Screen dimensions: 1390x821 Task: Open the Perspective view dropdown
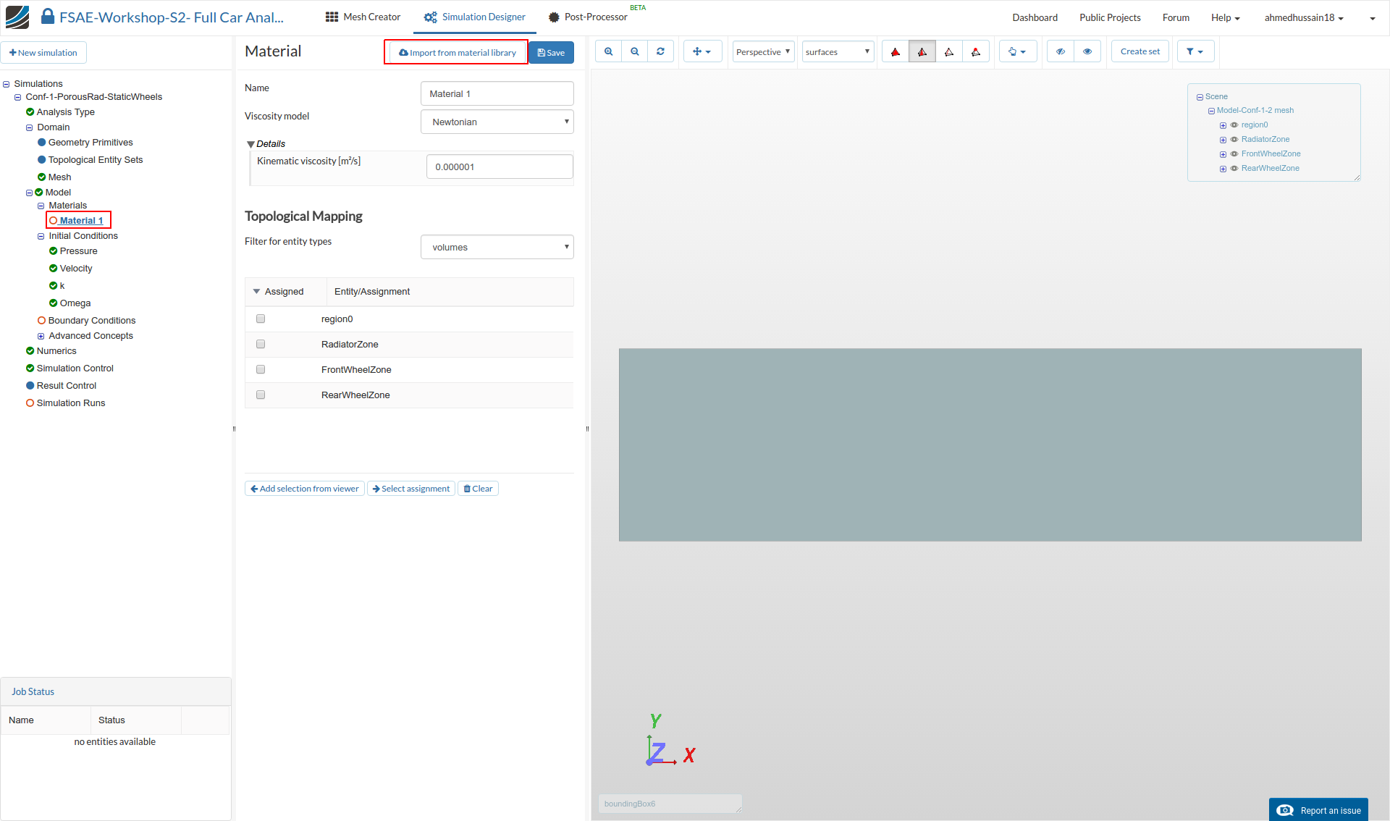coord(762,51)
